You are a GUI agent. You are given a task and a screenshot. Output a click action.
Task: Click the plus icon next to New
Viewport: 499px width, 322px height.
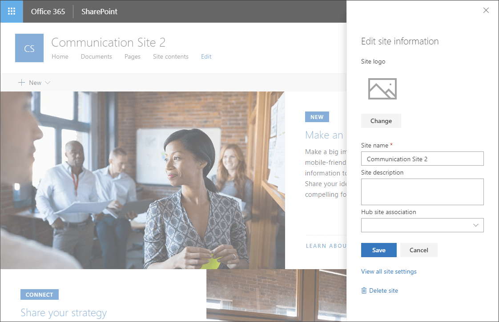point(21,82)
